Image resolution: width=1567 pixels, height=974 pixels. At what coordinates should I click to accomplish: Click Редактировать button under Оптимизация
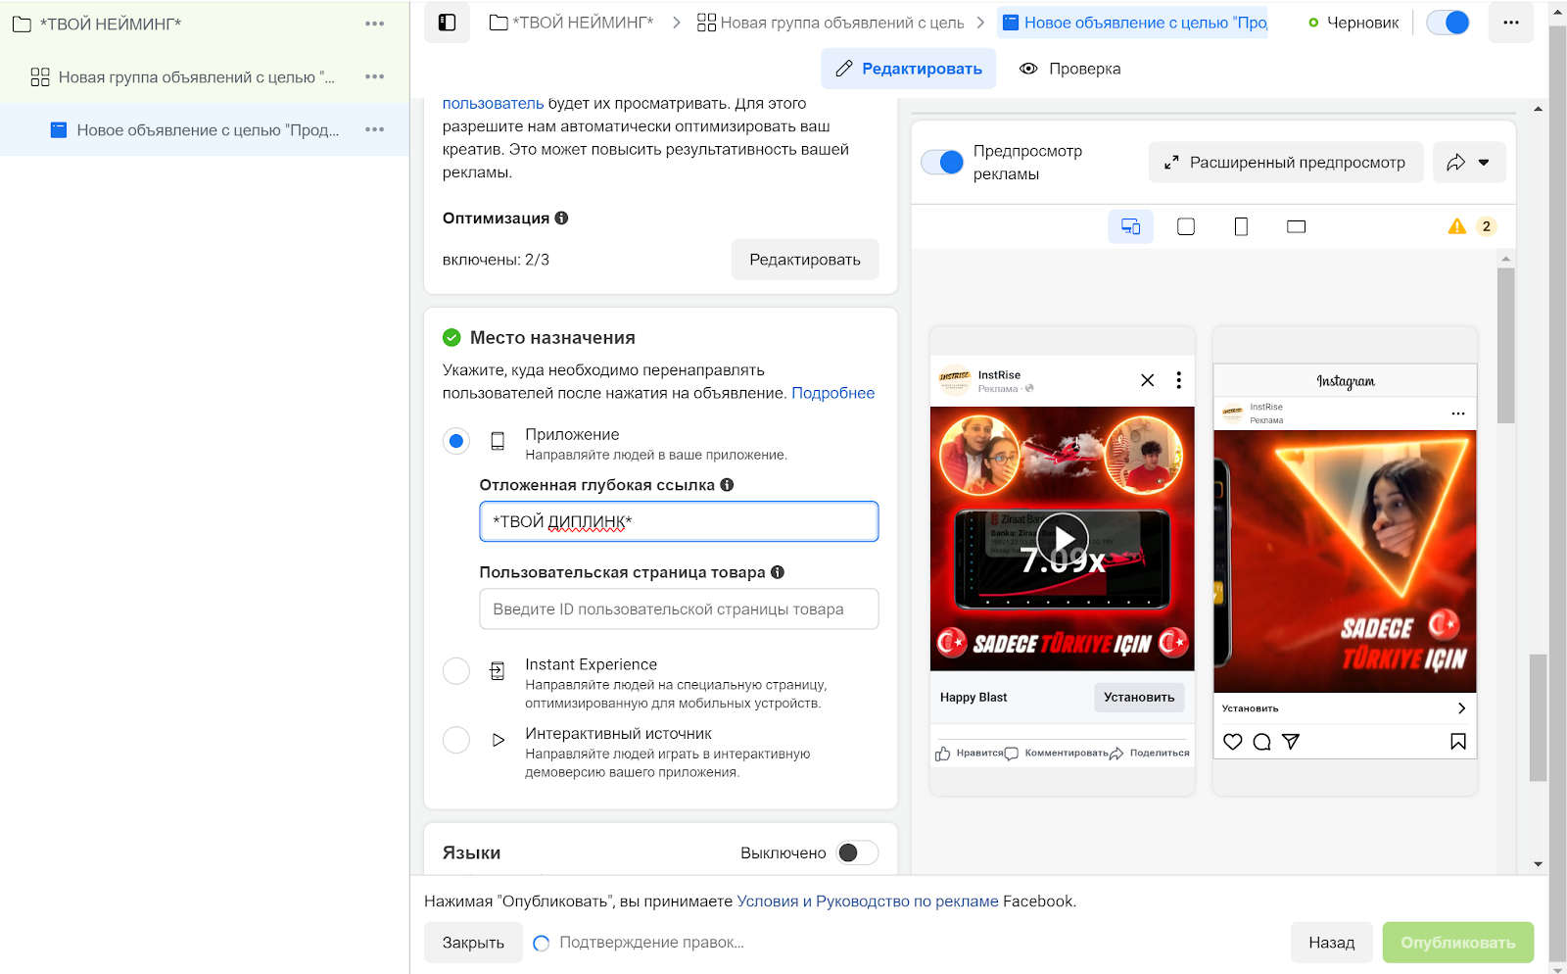pos(805,260)
